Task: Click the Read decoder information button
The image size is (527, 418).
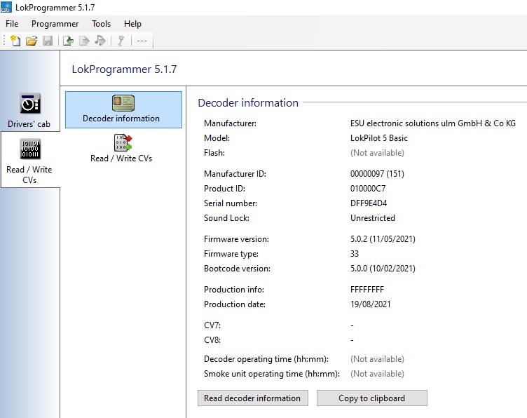Action: pyautogui.click(x=253, y=398)
